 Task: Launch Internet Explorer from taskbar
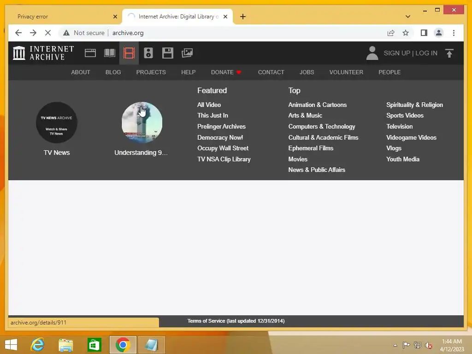coord(37,345)
